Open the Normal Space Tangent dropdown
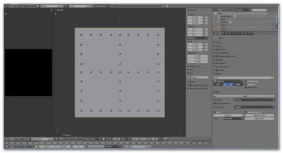 tap(254, 107)
